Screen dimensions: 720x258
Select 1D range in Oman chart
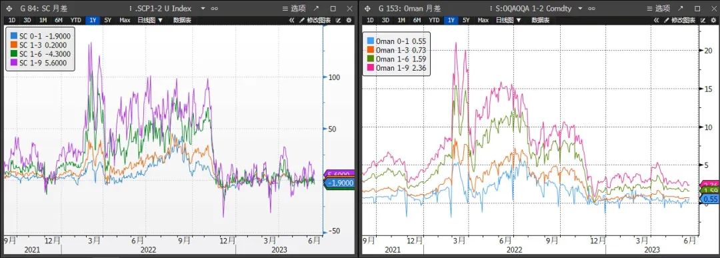coord(370,20)
